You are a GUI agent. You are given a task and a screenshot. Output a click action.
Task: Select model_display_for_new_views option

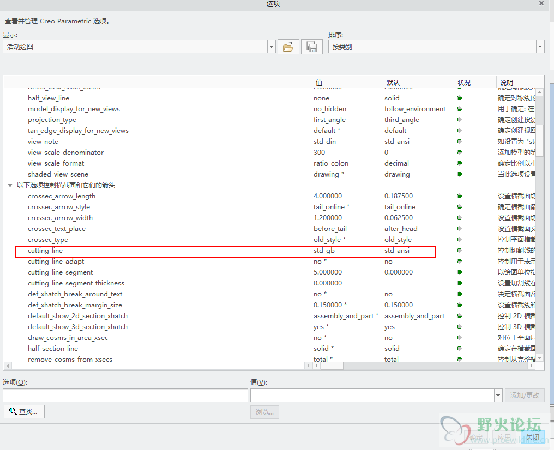coord(74,109)
